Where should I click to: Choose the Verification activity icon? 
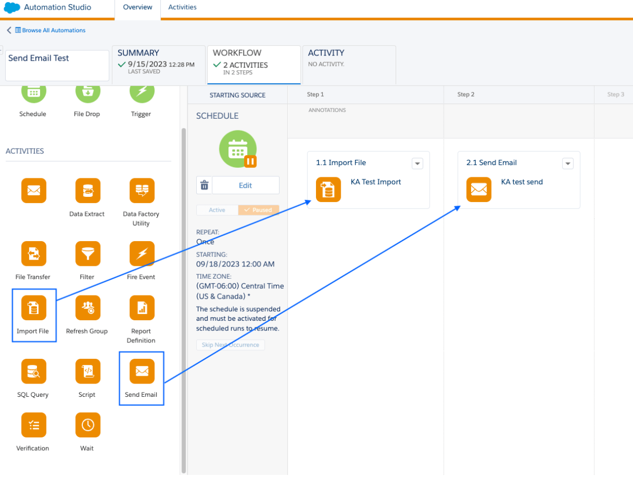click(34, 425)
